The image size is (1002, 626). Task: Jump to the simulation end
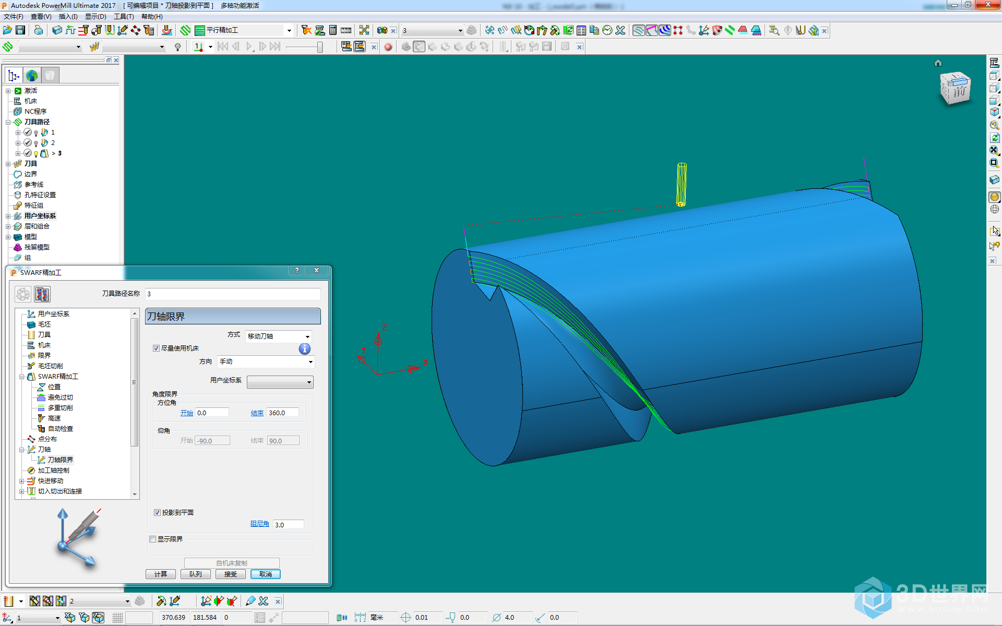pyautogui.click(x=275, y=47)
